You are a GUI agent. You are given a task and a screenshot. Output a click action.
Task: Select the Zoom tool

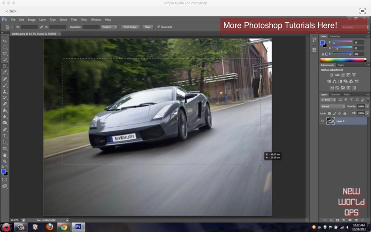(x=5, y=161)
